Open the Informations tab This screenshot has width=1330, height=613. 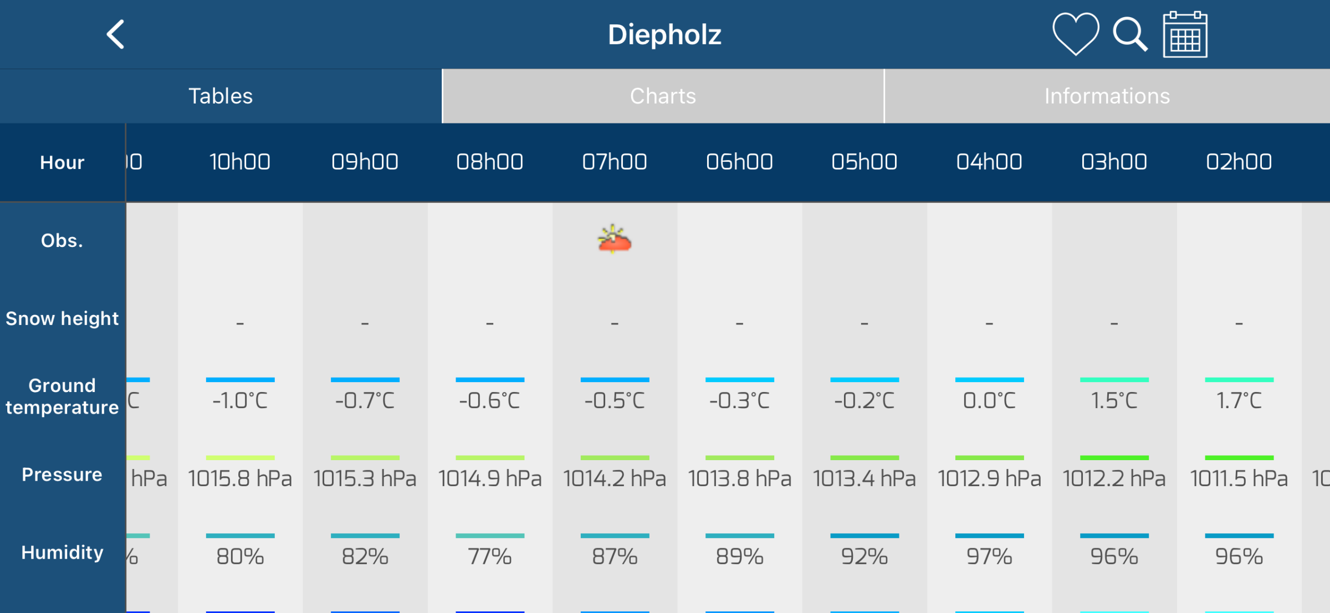[1107, 96]
